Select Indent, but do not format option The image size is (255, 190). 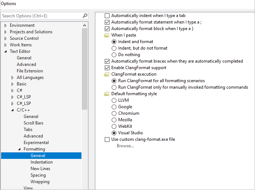tap(114, 48)
